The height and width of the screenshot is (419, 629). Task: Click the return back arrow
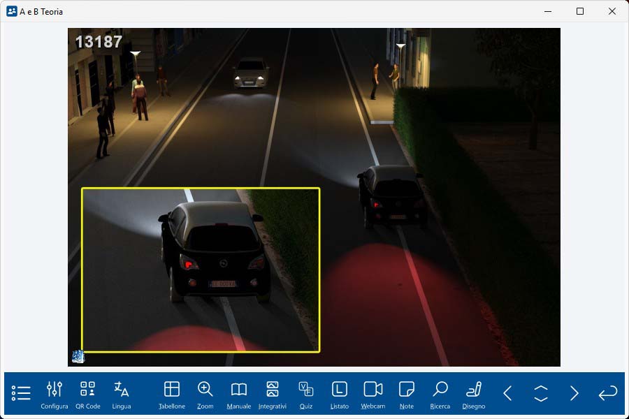[x=608, y=393]
